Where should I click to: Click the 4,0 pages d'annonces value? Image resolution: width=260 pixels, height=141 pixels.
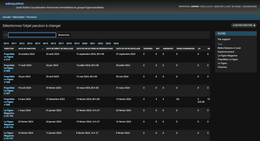pos(177,99)
